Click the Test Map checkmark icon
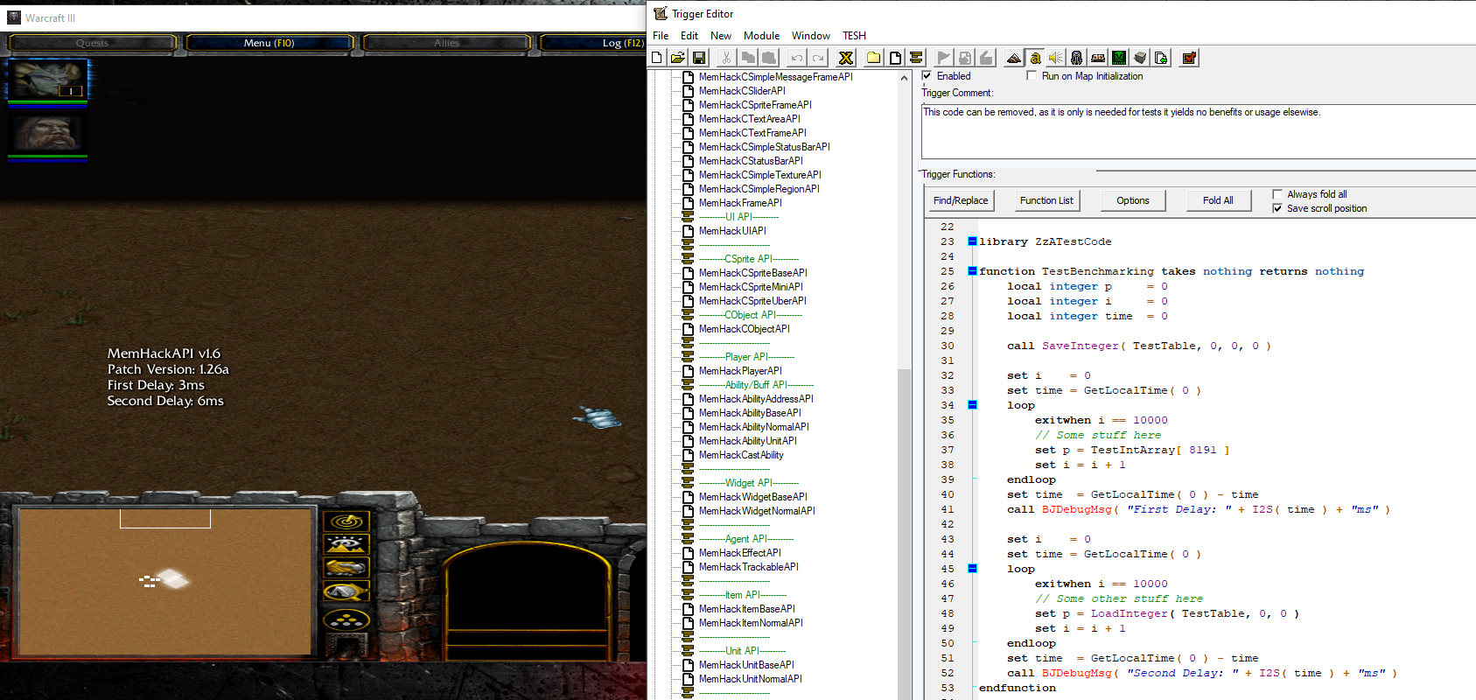 1189,58
